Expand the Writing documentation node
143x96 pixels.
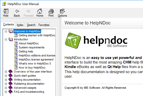6,80
